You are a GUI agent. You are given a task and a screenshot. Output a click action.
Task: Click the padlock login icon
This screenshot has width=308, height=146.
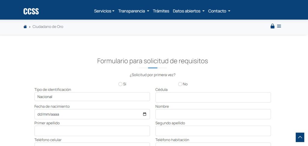point(273,26)
